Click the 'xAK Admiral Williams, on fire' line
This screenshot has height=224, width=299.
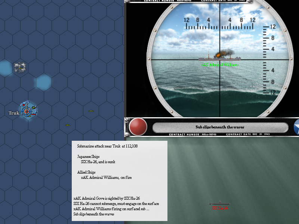pos(106,178)
